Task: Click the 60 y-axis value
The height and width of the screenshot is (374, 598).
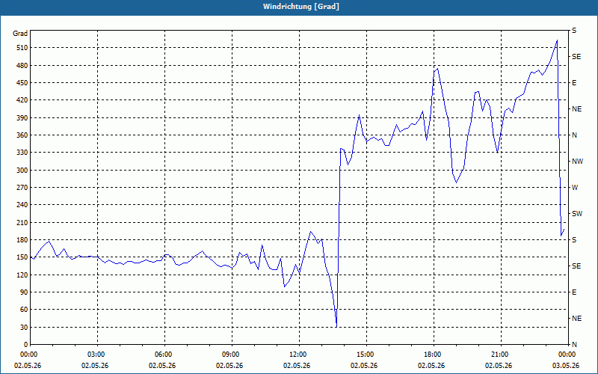Action: coord(24,310)
